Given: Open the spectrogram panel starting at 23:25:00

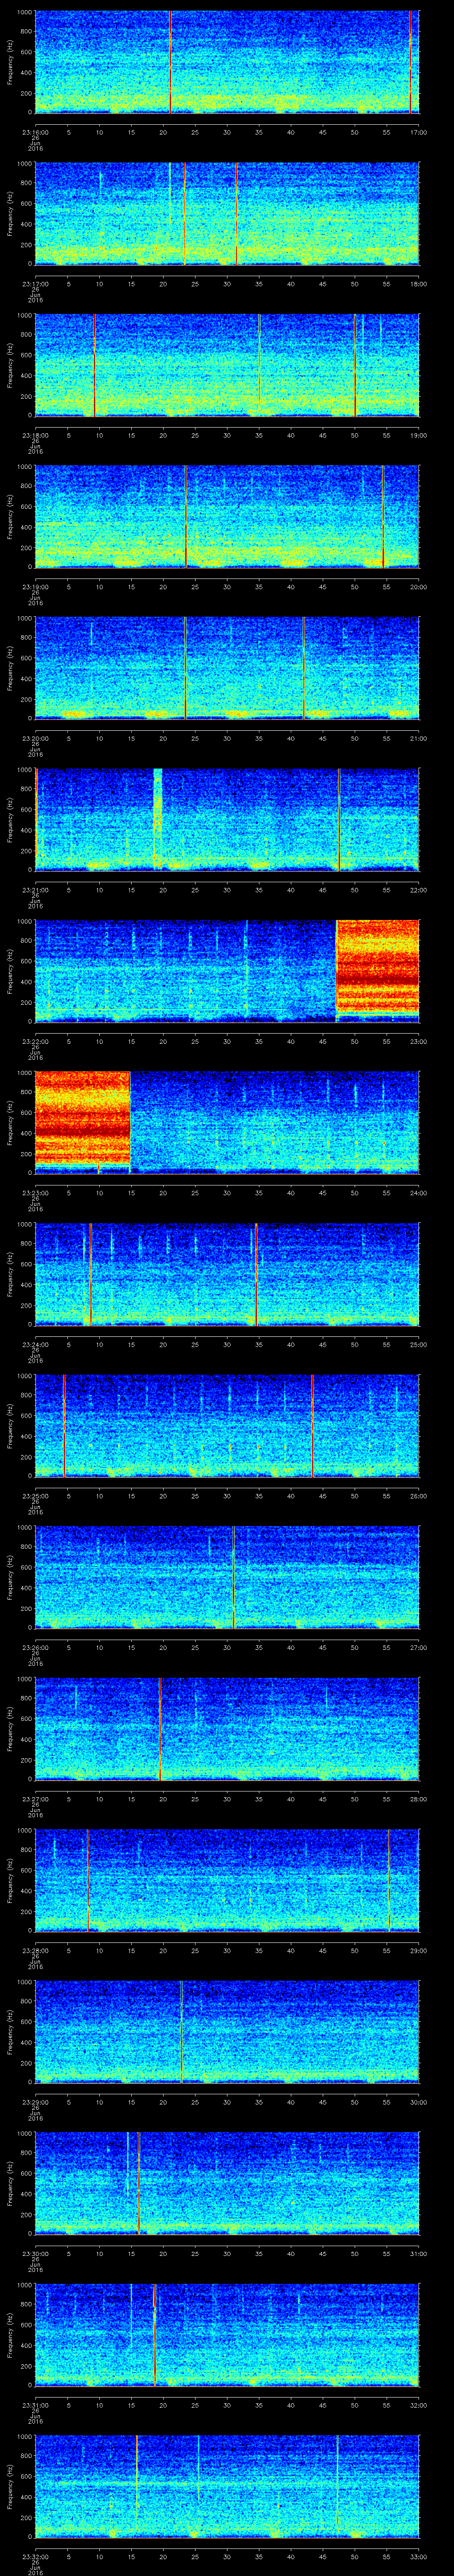Looking at the screenshot, I should coord(227,1426).
